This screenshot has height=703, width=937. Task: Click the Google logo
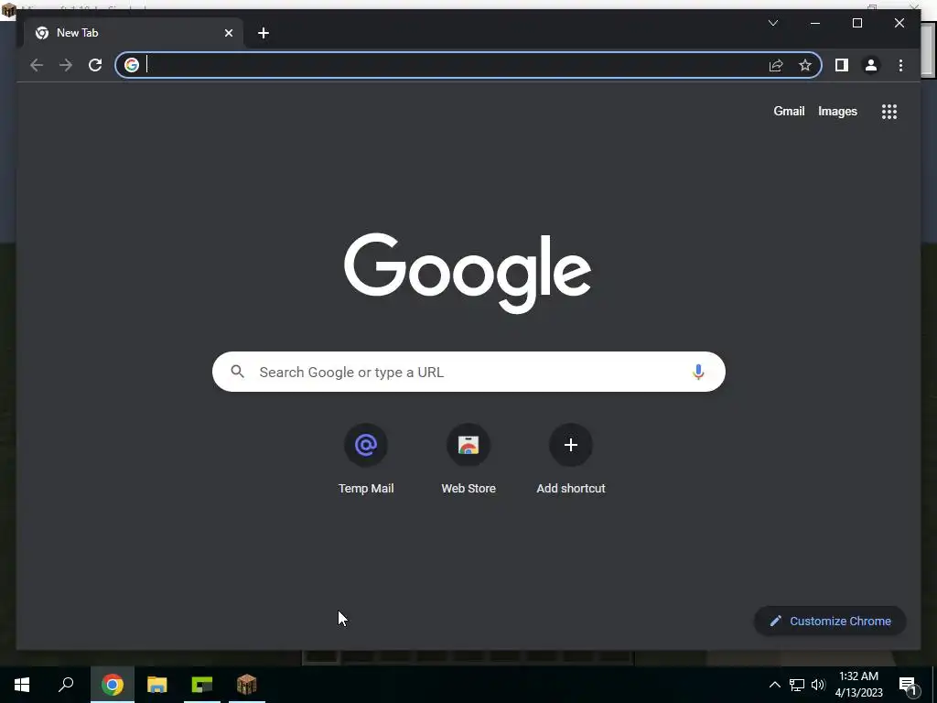(468, 273)
